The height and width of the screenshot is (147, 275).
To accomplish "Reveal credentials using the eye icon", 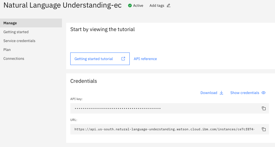I will 263,93.
